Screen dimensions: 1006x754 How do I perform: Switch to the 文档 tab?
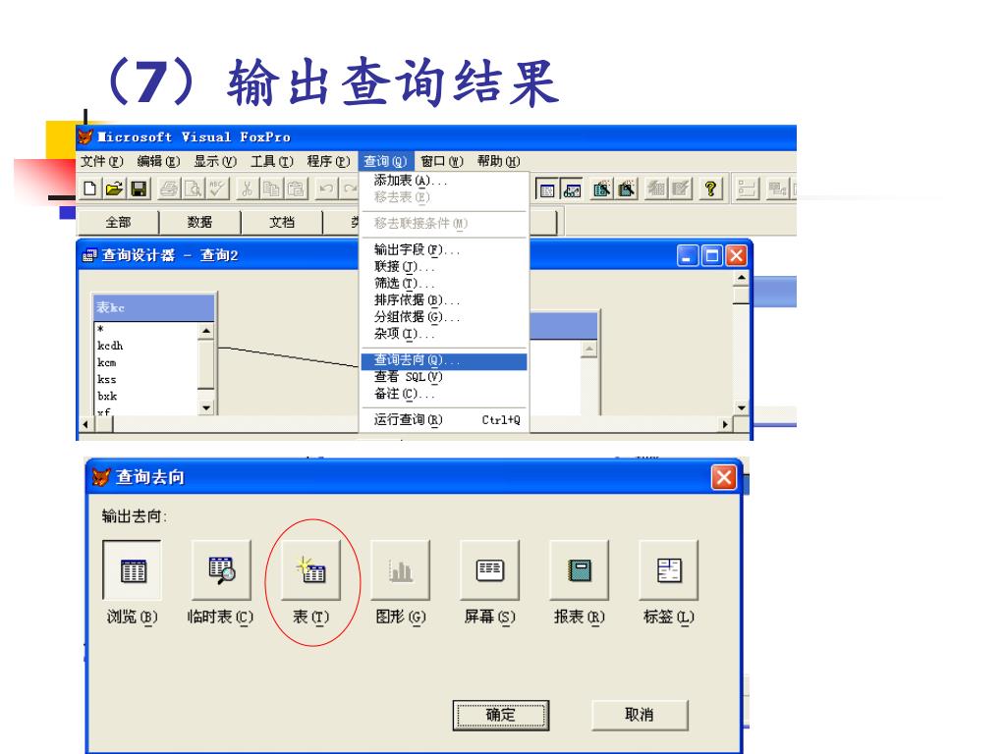coord(282,223)
